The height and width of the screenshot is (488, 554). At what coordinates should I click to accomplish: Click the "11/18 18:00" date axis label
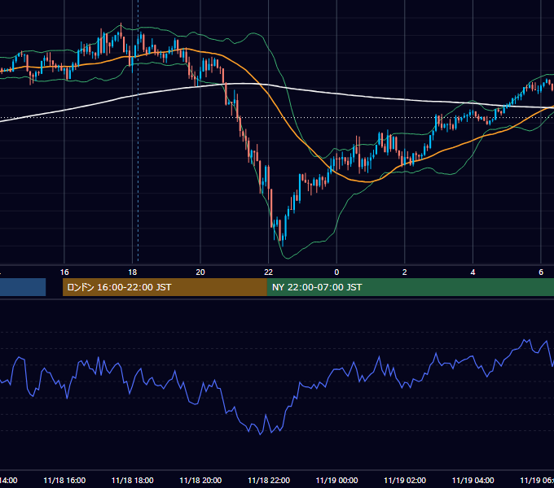(x=133, y=480)
